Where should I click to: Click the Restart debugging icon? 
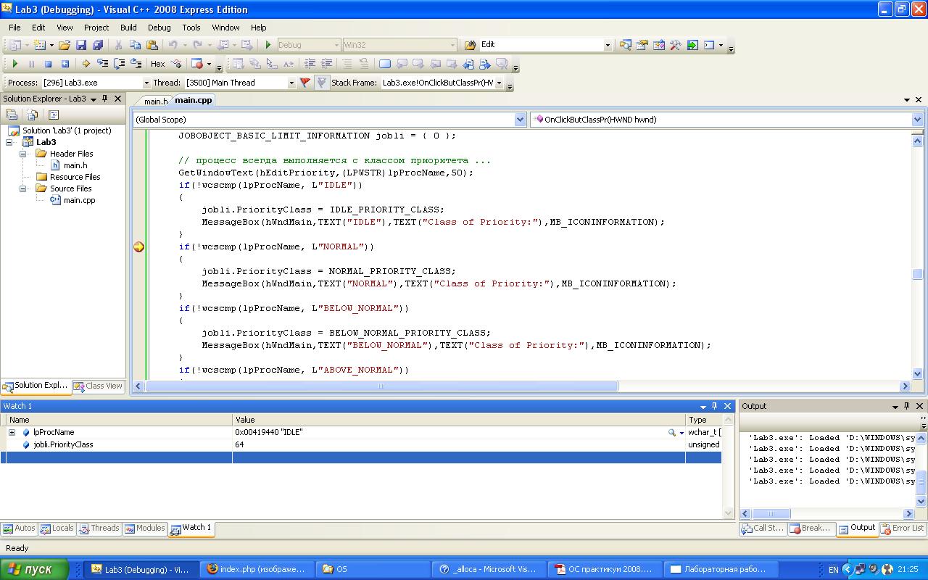coord(65,64)
